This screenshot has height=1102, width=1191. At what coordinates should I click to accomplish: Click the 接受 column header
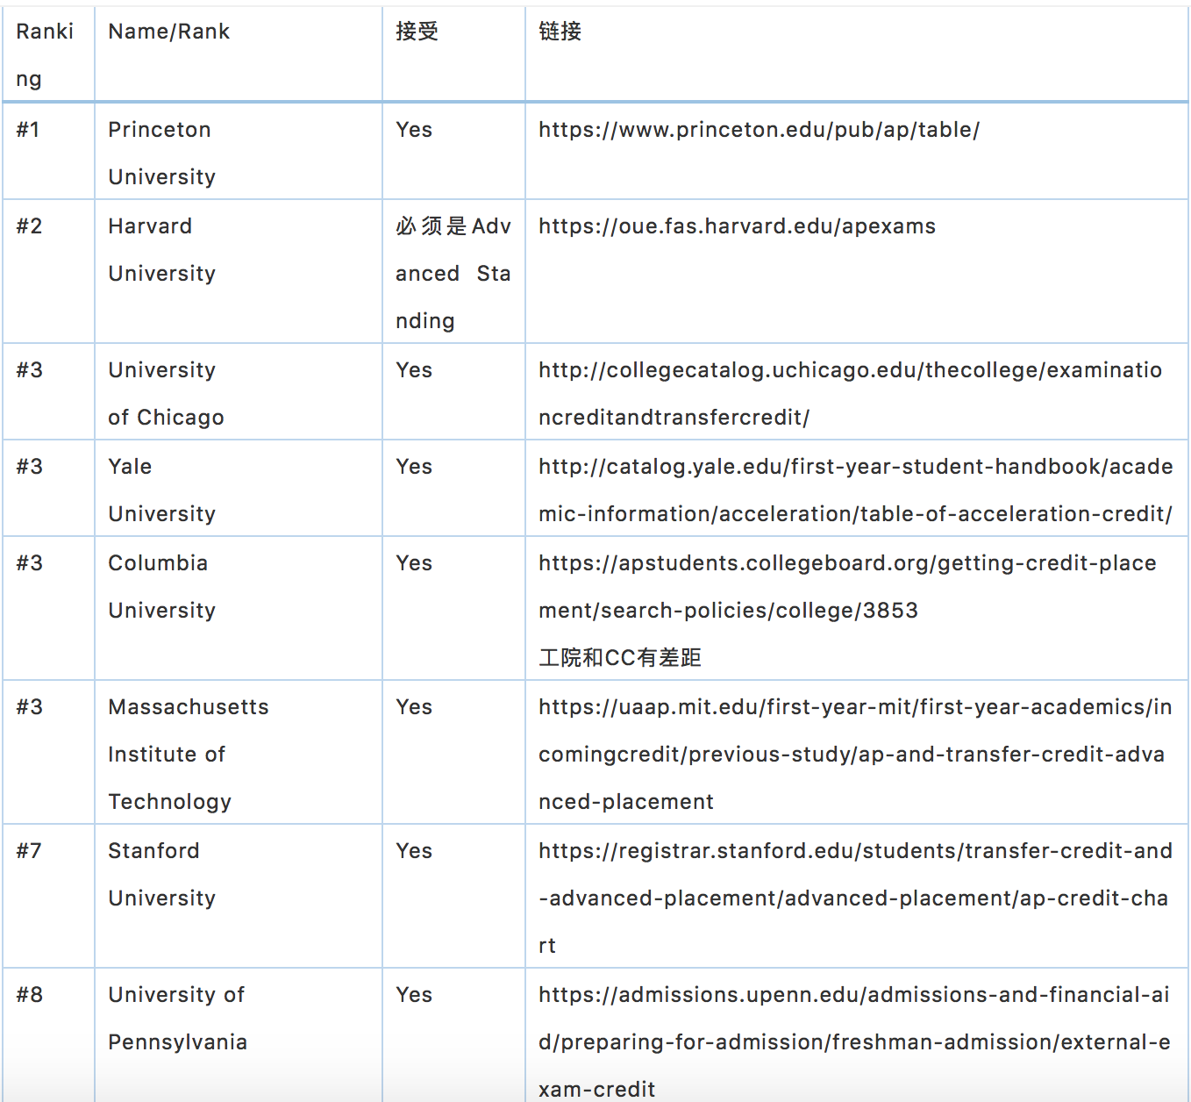pos(417,32)
